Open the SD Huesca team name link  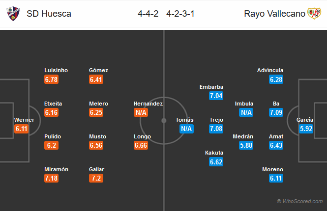point(49,14)
